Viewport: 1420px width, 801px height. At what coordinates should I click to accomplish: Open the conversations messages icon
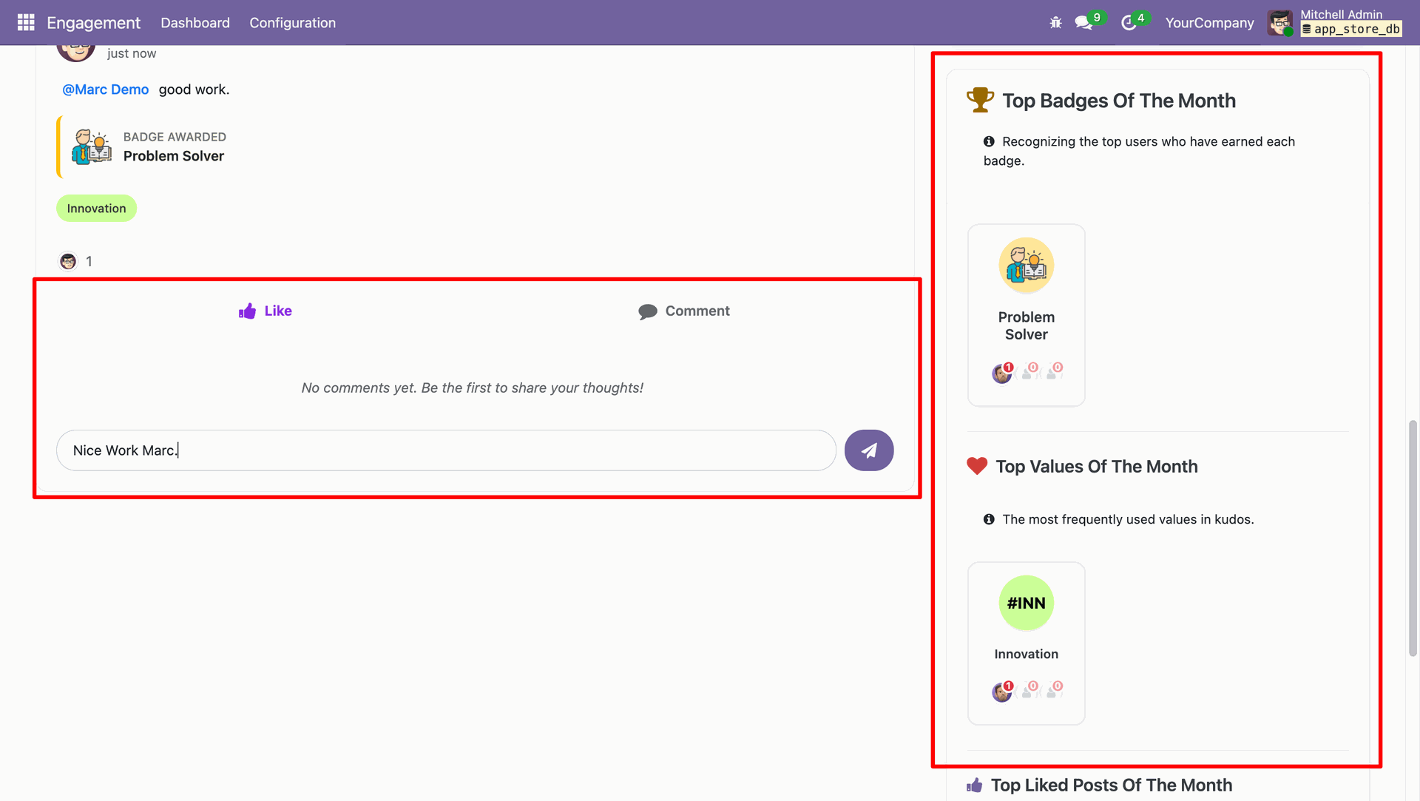(x=1083, y=23)
